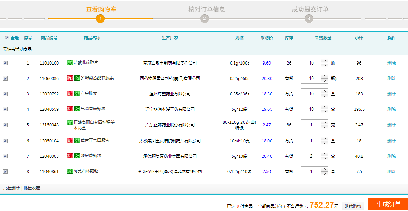The image size is (408, 211).
Task: Click subtotal 196.5 for 气滞胃痛颗粒
Action: pyautogui.click(x=359, y=109)
